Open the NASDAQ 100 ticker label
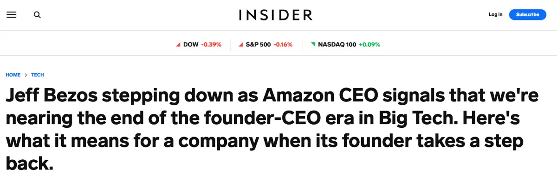Image resolution: width=557 pixels, height=182 pixels. click(337, 45)
